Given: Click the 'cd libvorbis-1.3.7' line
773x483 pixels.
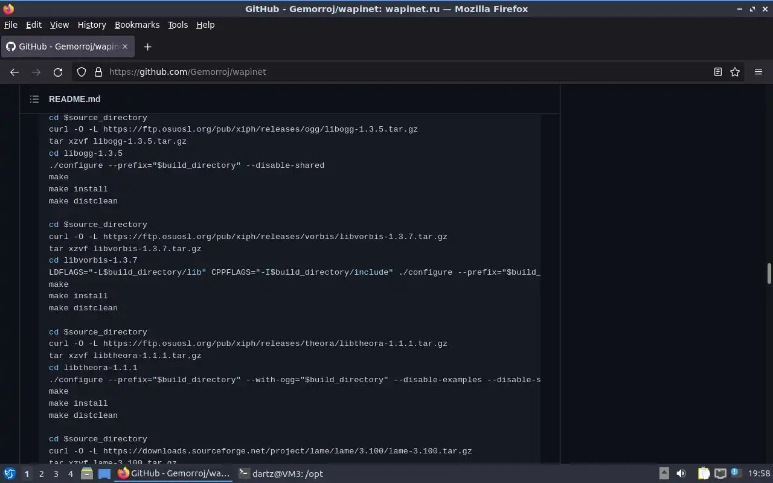Looking at the screenshot, I should (93, 260).
